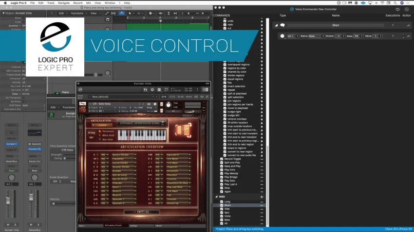Open the File menu
This screenshot has height=232, width=414.
[x=32, y=3]
